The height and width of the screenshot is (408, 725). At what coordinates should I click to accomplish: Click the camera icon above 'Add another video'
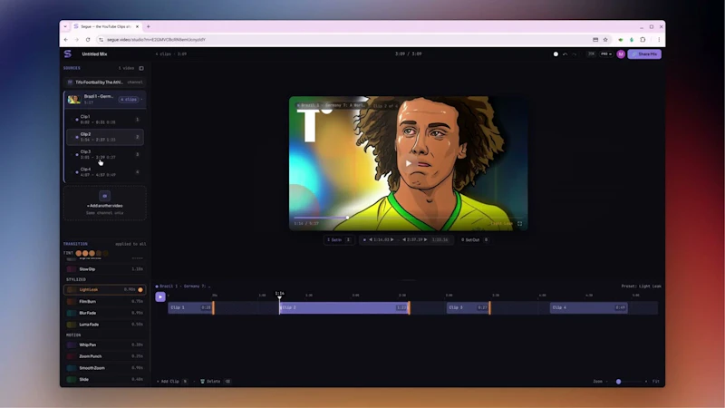[x=105, y=196]
